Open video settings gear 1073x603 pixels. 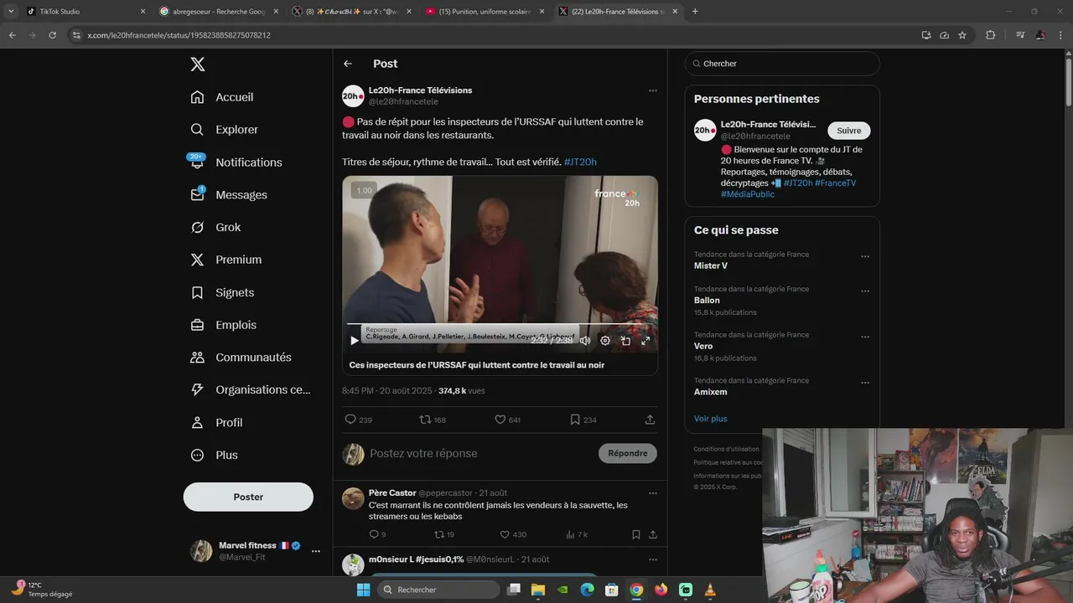605,341
